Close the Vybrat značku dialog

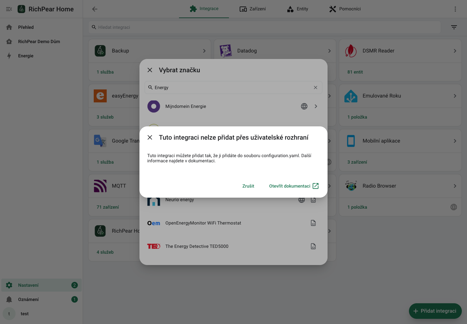[x=150, y=70]
